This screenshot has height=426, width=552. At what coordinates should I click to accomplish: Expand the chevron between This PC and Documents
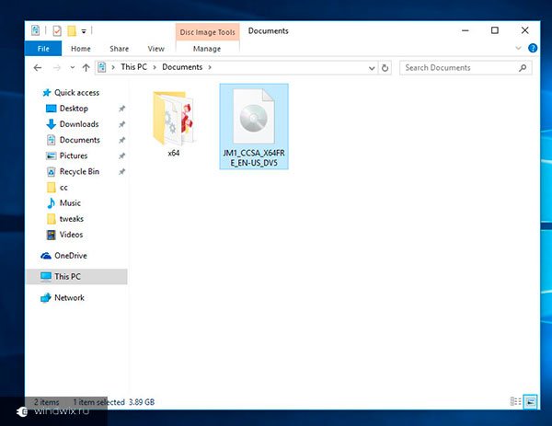pos(155,67)
